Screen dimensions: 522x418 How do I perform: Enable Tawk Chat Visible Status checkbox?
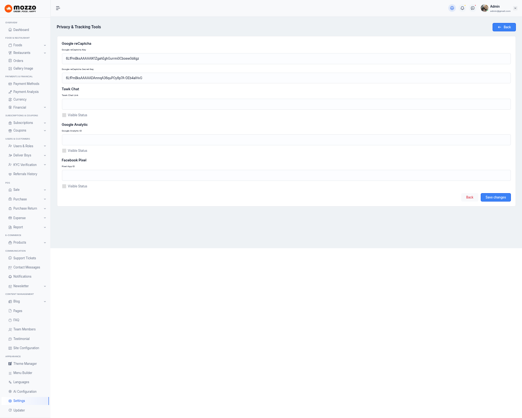(64, 115)
